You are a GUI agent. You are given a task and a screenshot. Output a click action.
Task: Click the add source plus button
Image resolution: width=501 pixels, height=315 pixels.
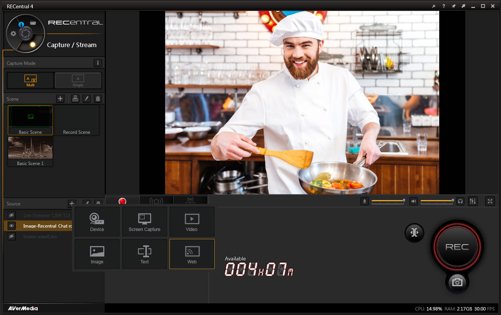[x=72, y=203]
